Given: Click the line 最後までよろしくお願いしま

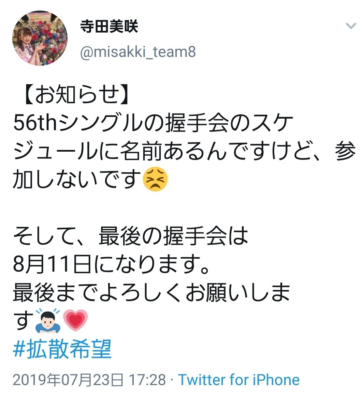Looking at the screenshot, I should (151, 293).
